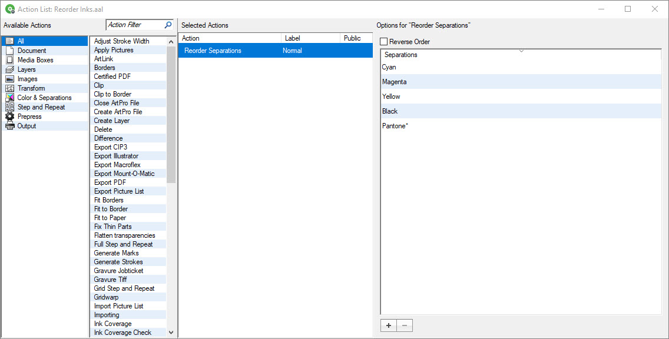The image size is (669, 339).
Task: Select Ink Coverage Check action
Action: 128,332
